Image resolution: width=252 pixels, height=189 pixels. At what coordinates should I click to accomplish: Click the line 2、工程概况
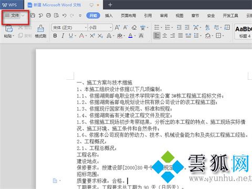[91, 141]
